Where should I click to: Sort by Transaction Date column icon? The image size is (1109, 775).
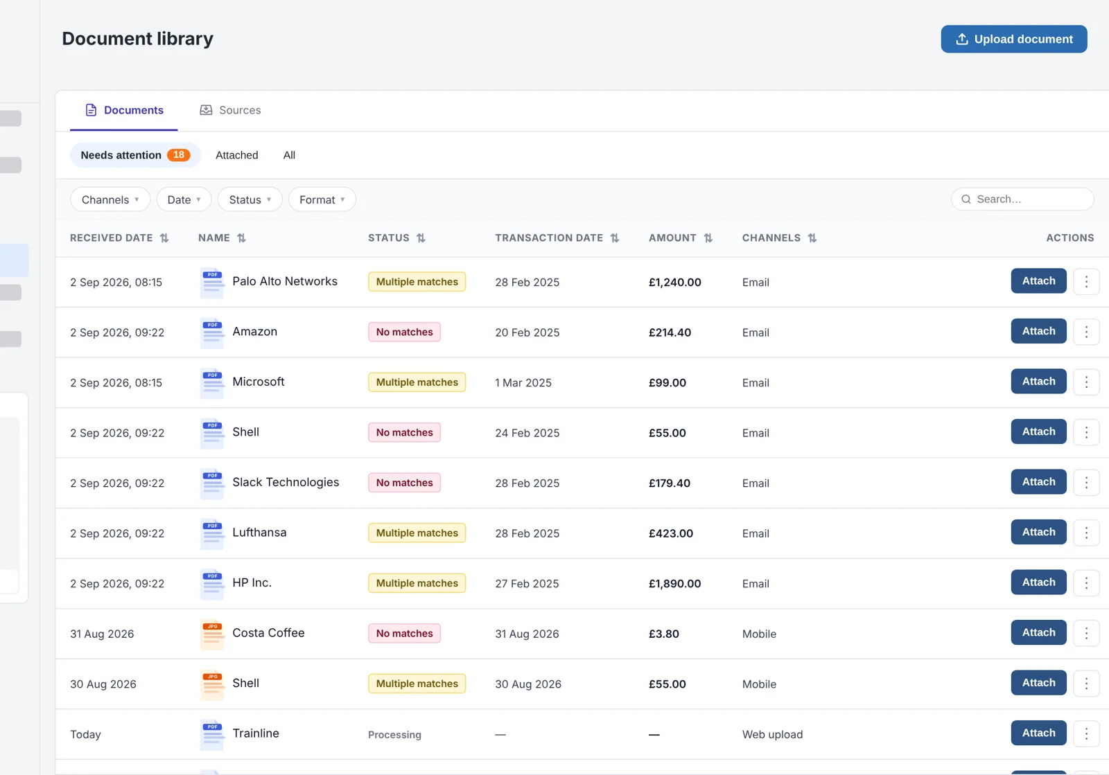(x=615, y=238)
